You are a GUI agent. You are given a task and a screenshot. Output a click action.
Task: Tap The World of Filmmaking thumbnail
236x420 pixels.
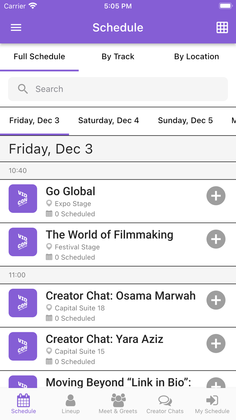(23, 242)
